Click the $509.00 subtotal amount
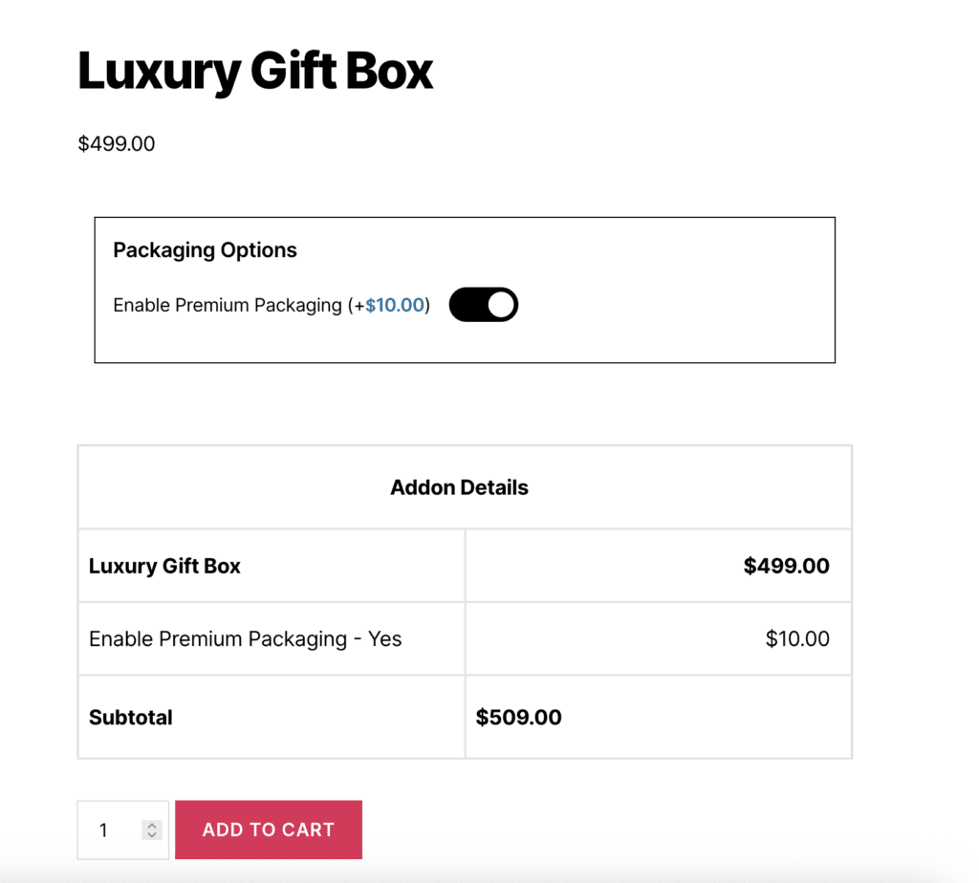Viewport: 979px width, 883px height. [x=518, y=717]
